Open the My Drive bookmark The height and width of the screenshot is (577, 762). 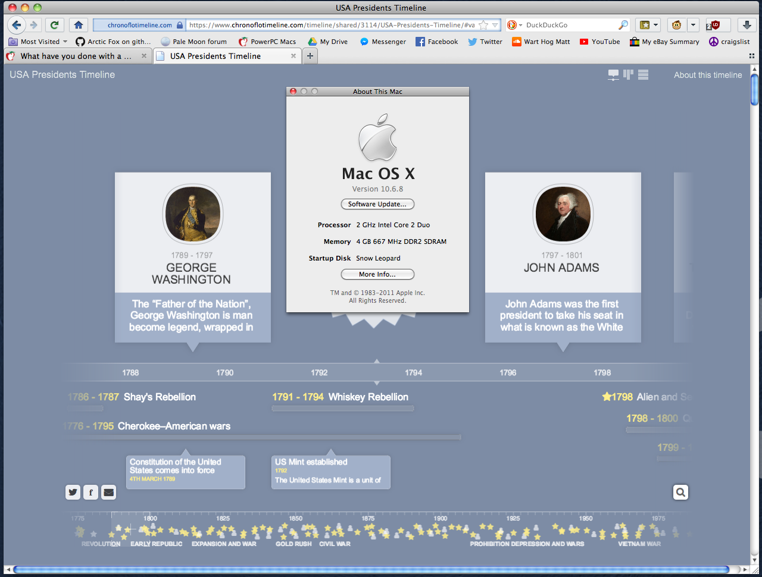327,42
